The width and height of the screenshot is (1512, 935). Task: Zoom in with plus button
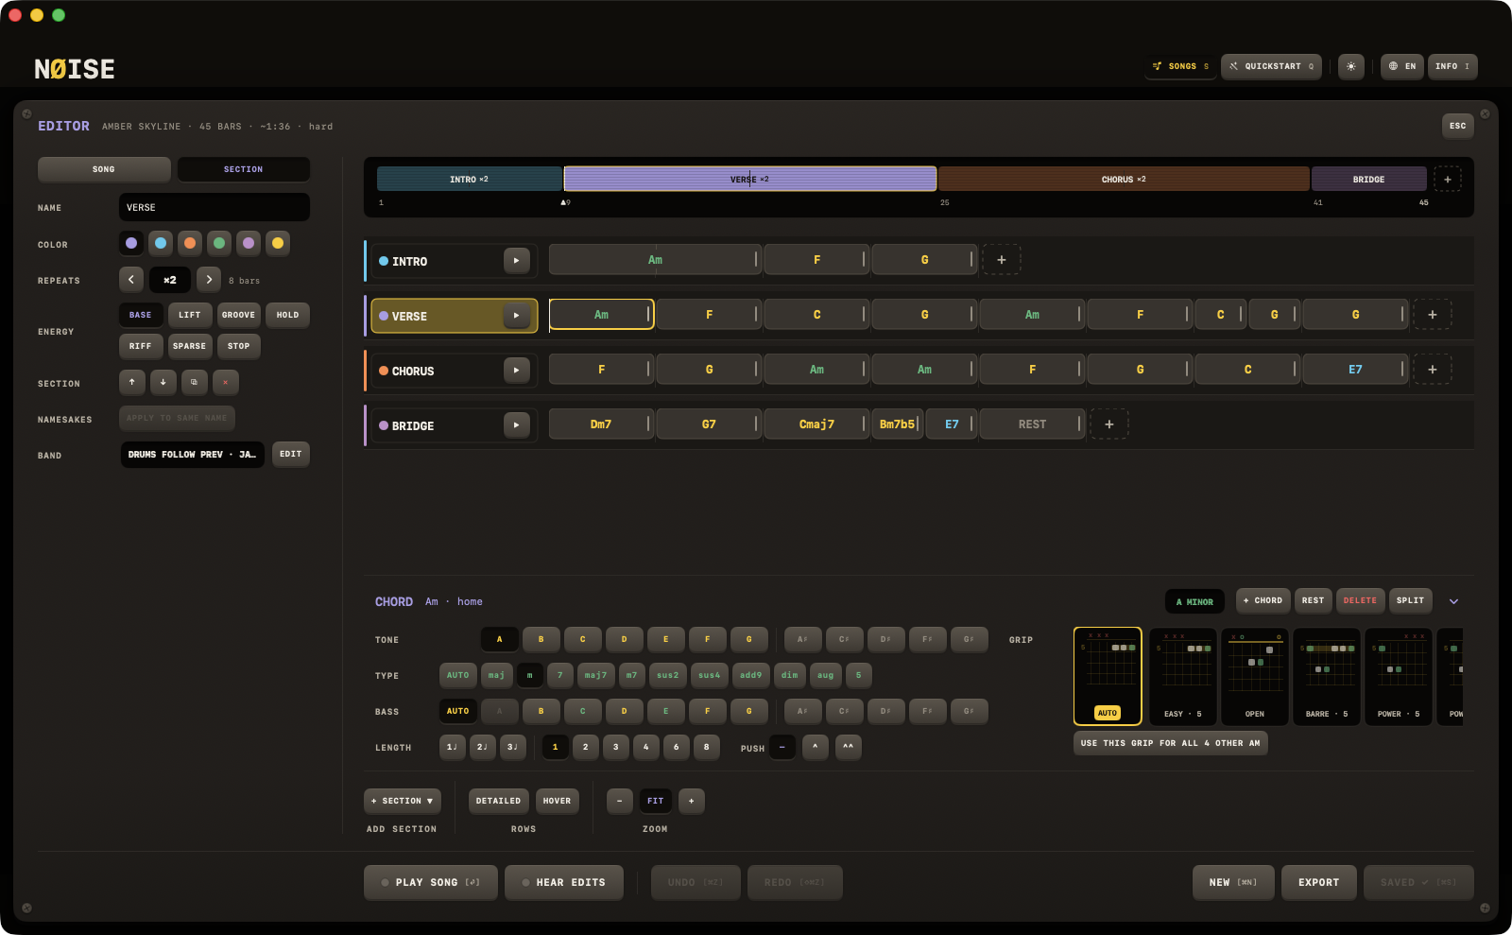(x=692, y=801)
